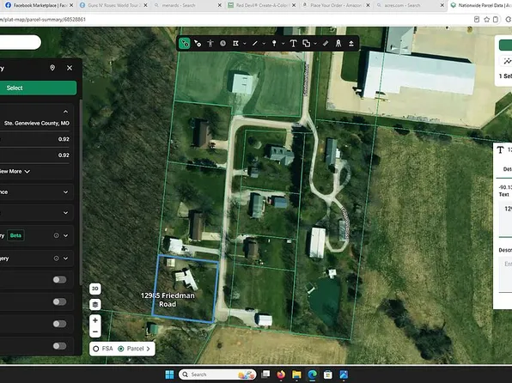
Task: Click the collections icon beside the star
Action: (496, 19)
